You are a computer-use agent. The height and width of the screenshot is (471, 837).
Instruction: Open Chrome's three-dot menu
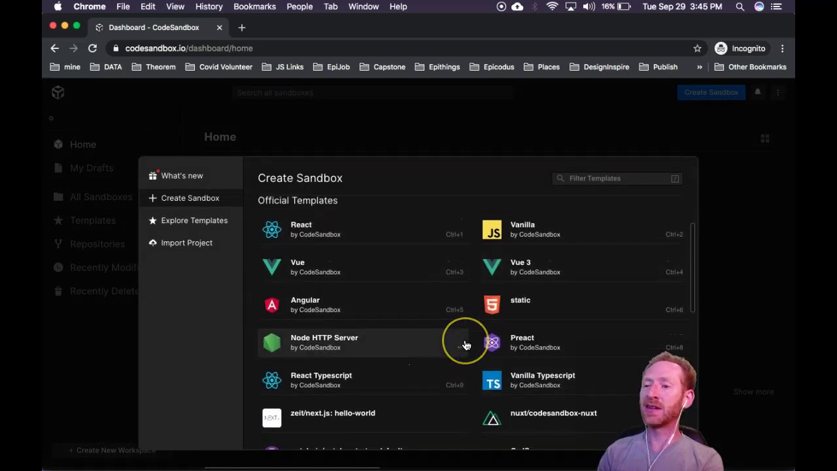(782, 48)
